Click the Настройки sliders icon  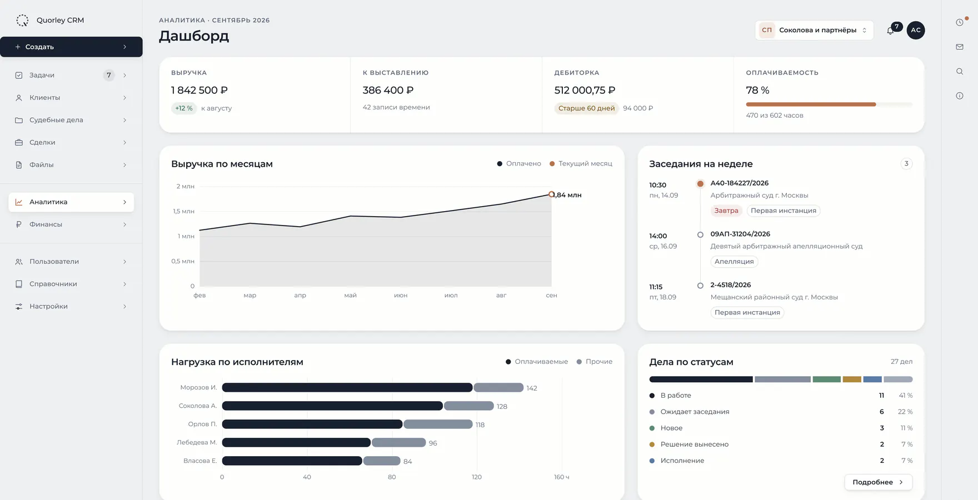pyautogui.click(x=19, y=307)
